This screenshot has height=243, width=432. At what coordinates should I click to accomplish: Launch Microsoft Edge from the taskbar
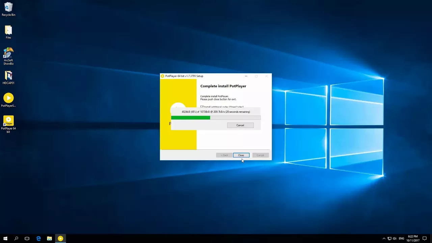click(x=38, y=239)
